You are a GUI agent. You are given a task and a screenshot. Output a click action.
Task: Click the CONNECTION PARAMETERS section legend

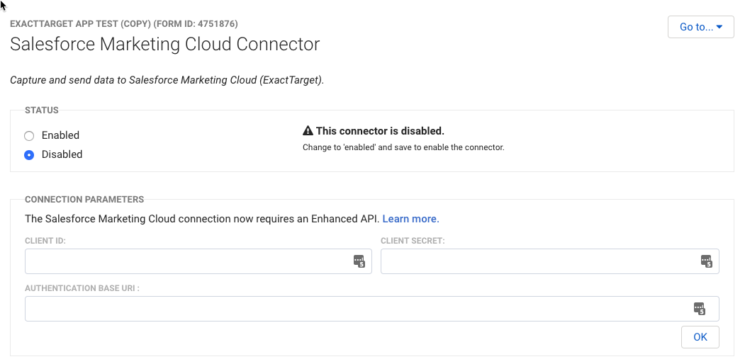[84, 200]
